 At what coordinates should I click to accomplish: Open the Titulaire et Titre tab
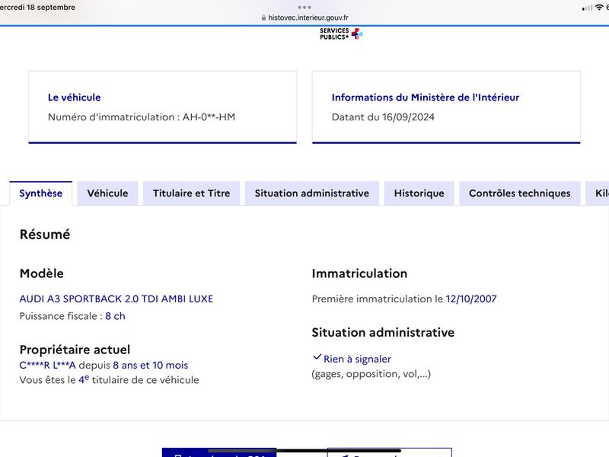tap(192, 193)
